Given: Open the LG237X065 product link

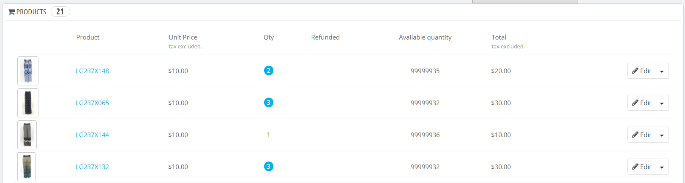Looking at the screenshot, I should [92, 103].
